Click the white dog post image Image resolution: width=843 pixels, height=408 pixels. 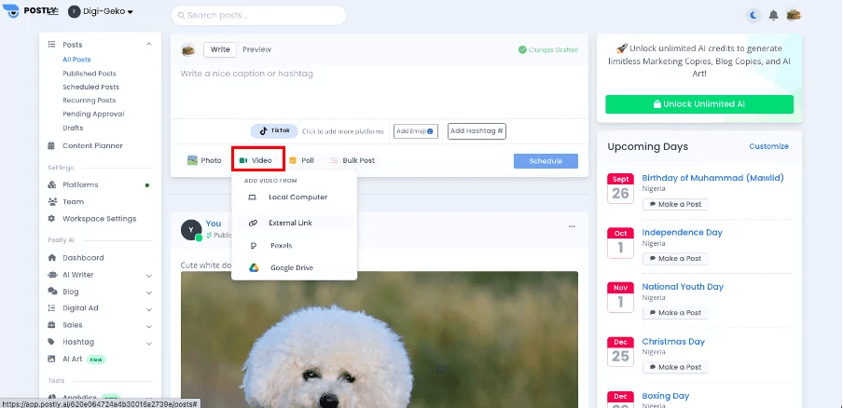click(379, 339)
